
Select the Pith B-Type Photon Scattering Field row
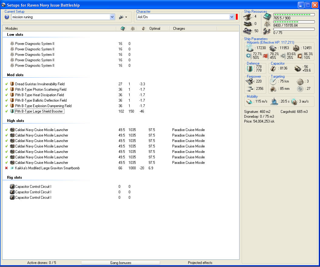click(x=121, y=89)
